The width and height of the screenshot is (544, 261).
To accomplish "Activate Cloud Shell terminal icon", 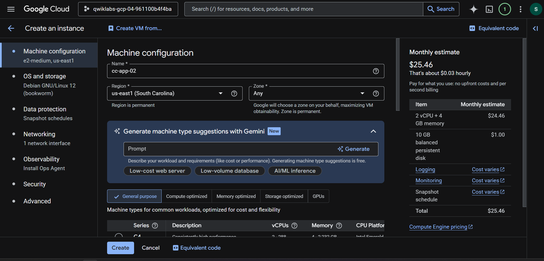I will pyautogui.click(x=489, y=9).
